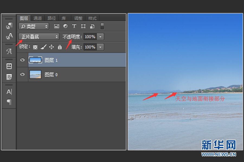Select the 图层 0 layer name
Screen dimensions: 244x162
tap(51, 75)
